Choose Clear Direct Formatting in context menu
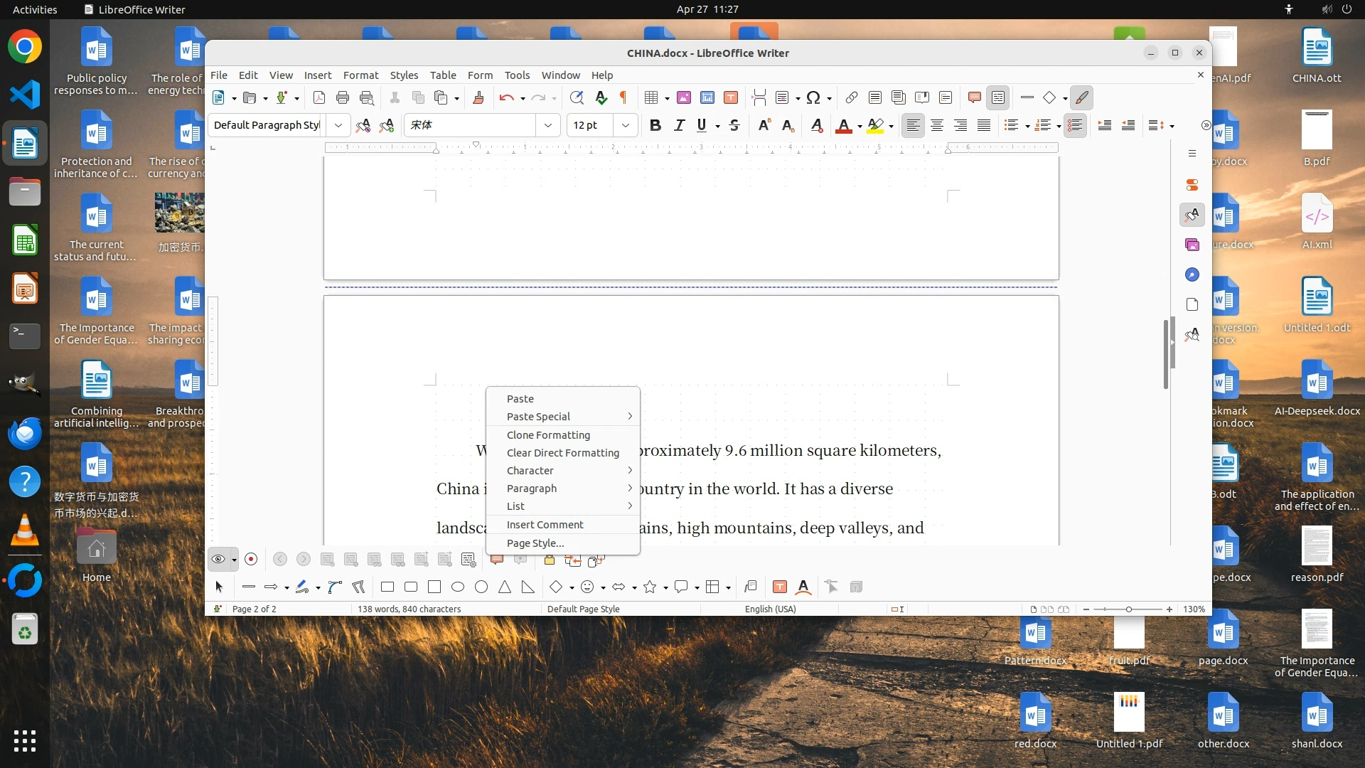Image resolution: width=1365 pixels, height=768 pixels. click(562, 453)
